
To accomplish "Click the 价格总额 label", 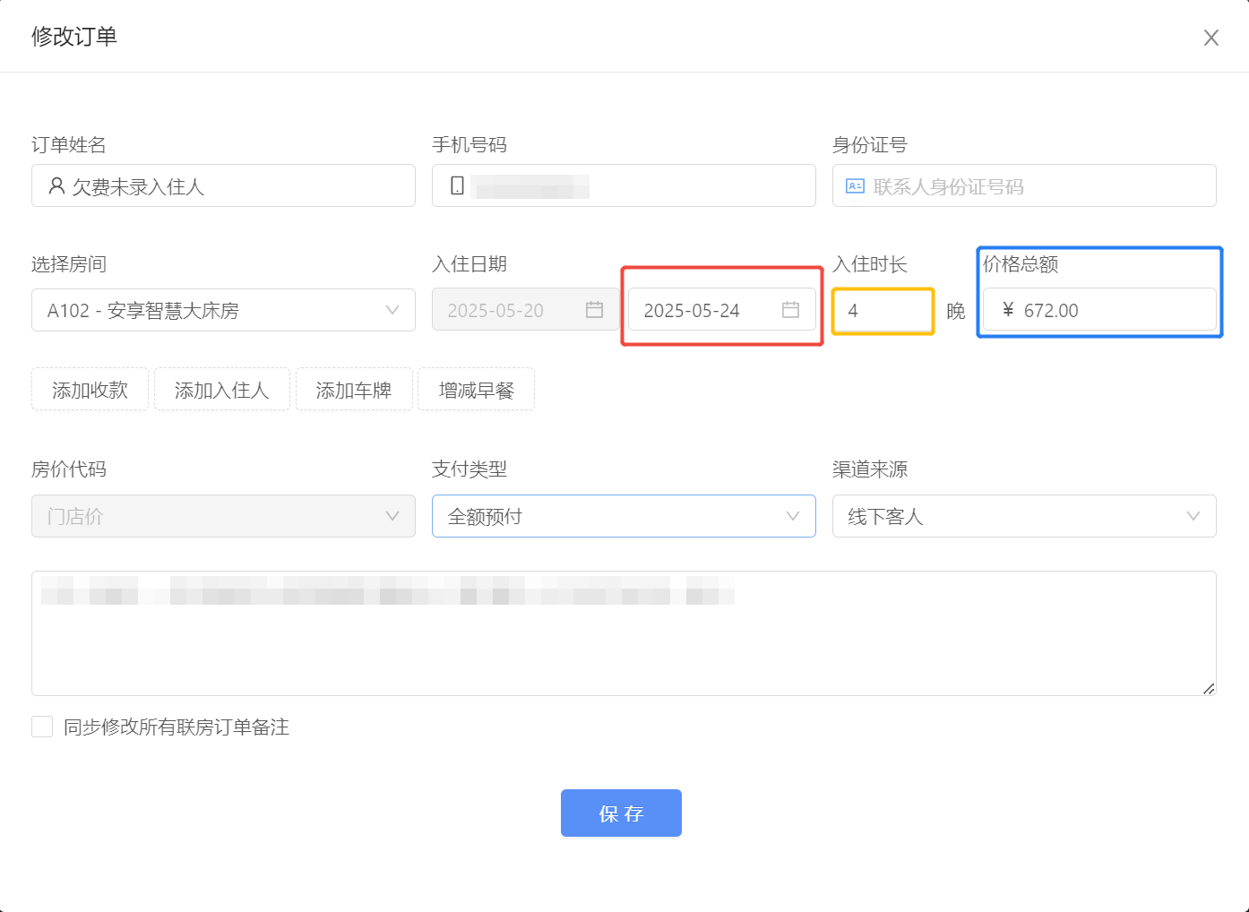I will [x=1021, y=264].
